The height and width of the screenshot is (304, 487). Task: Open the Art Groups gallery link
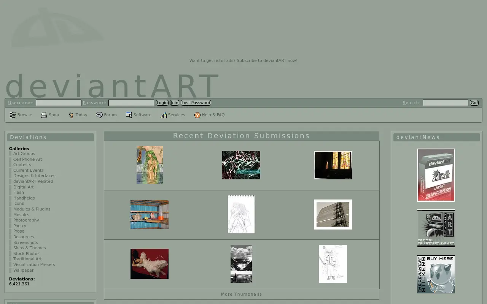[x=24, y=154]
